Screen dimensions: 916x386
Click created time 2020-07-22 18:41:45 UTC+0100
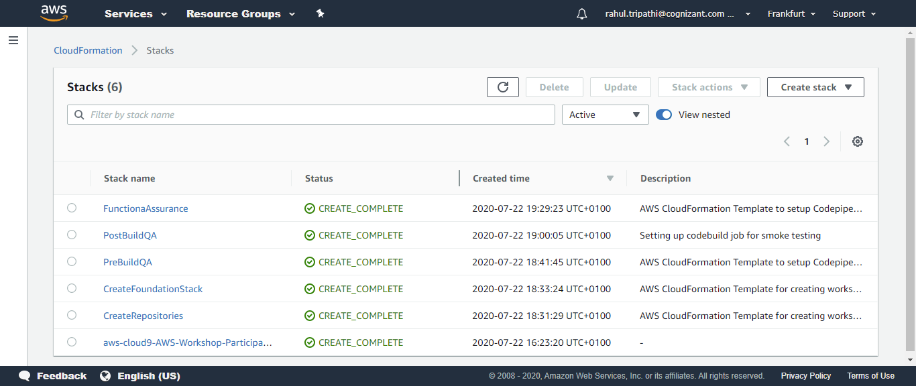point(542,262)
